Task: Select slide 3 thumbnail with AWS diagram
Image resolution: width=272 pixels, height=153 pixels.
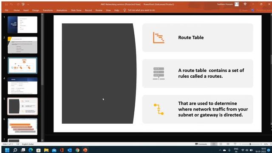Action: (x=23, y=65)
